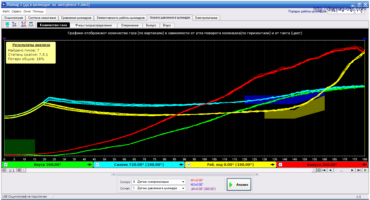
Task: Click the pressure peaks toolbar icon
Action: [x=31, y=25]
